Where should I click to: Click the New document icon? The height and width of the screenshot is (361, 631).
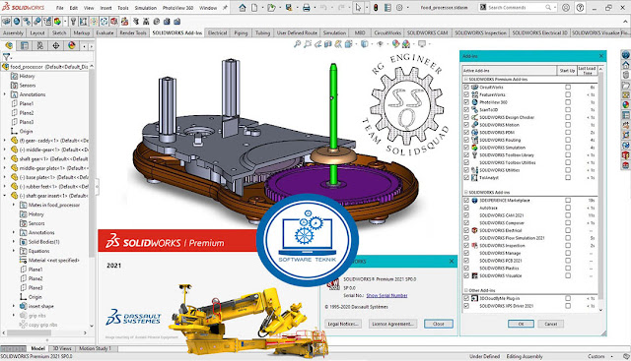coord(254,8)
